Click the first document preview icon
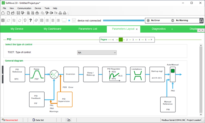This screenshot has height=123, width=205. (x=28, y=13)
